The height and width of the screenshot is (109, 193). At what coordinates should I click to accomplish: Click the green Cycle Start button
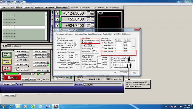[x=7, y=54]
